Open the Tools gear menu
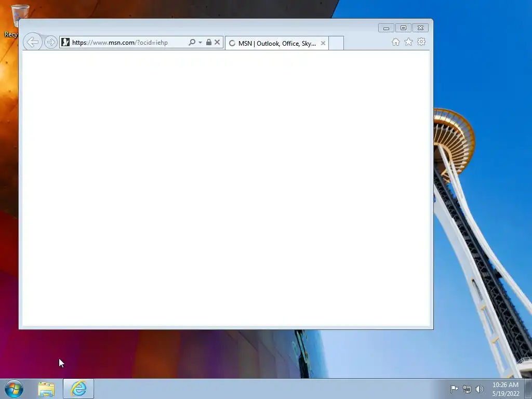Viewport: 532px width, 399px height. tap(421, 42)
